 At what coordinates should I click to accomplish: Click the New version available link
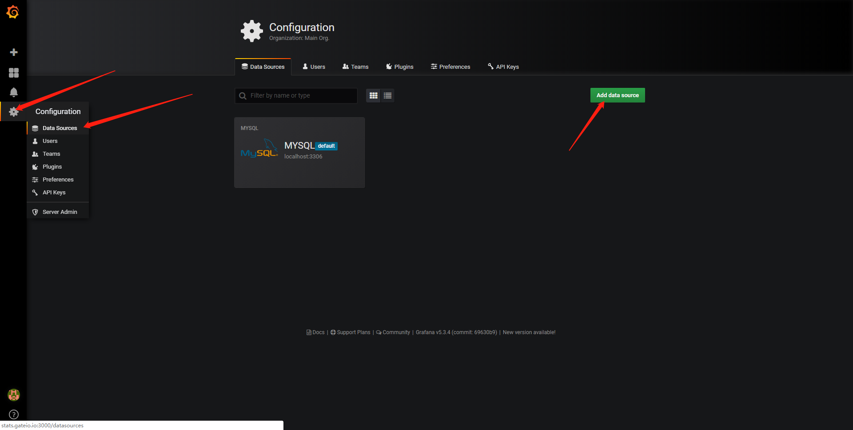[529, 332]
